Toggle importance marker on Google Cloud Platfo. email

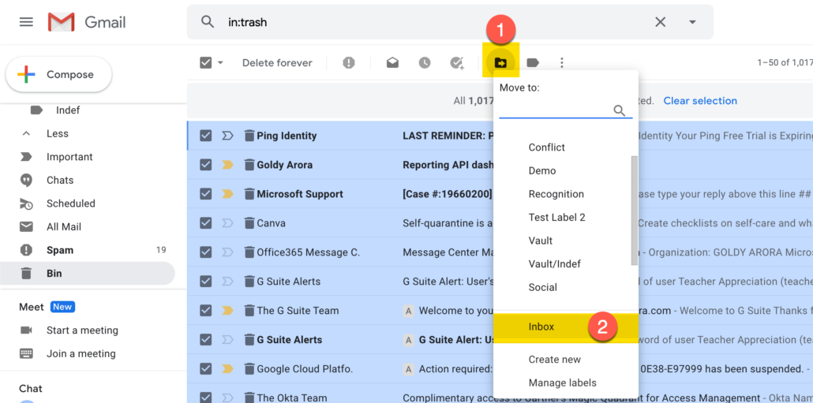coord(227,369)
